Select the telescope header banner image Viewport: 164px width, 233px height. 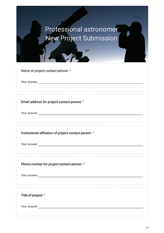(82, 34)
